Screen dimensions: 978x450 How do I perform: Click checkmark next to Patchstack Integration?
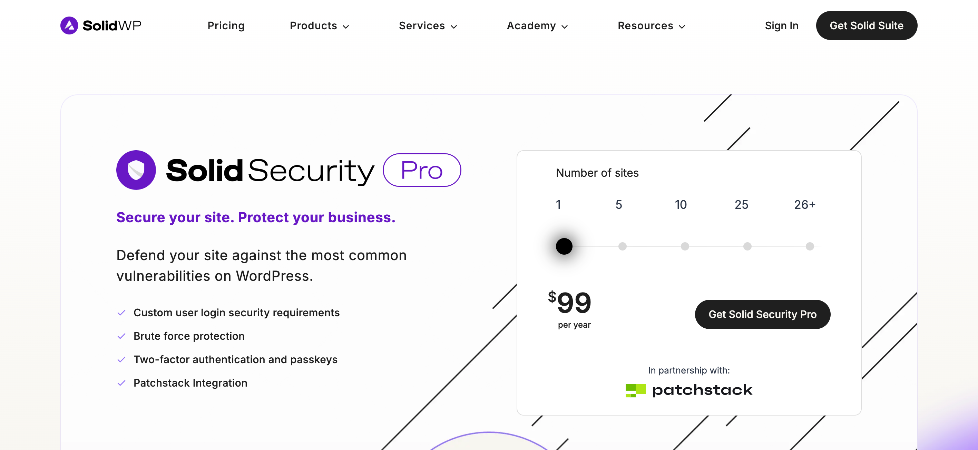121,383
